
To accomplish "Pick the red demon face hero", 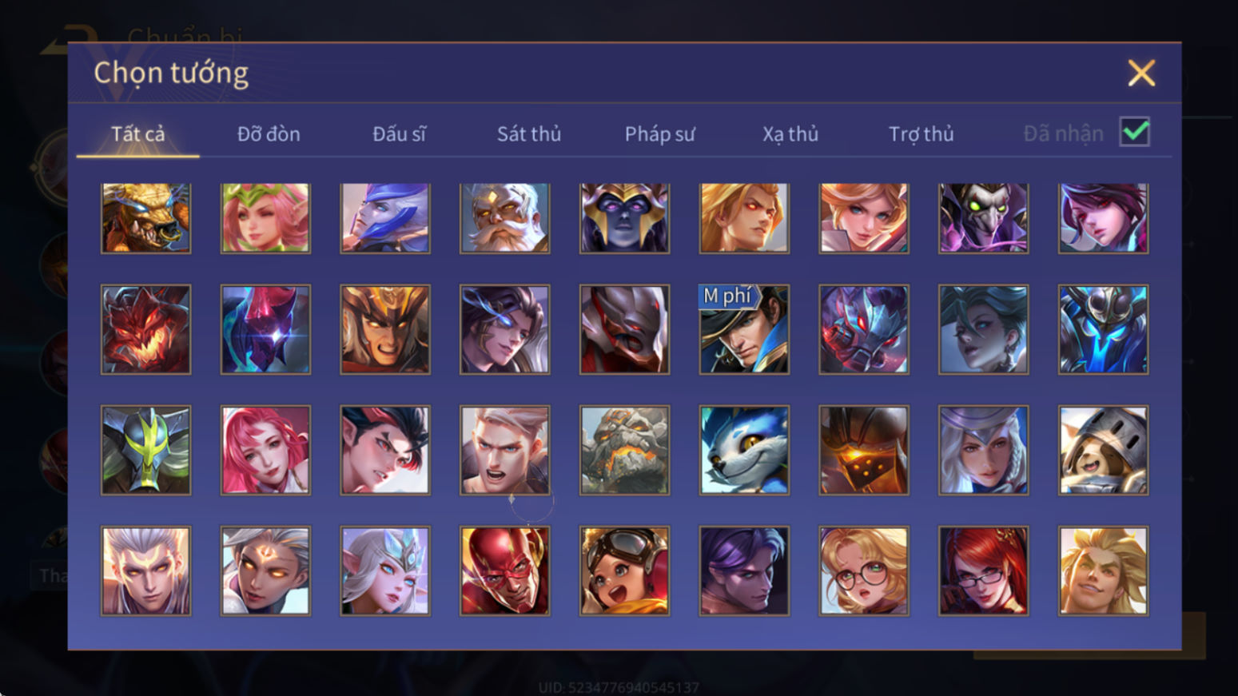I will (x=145, y=329).
